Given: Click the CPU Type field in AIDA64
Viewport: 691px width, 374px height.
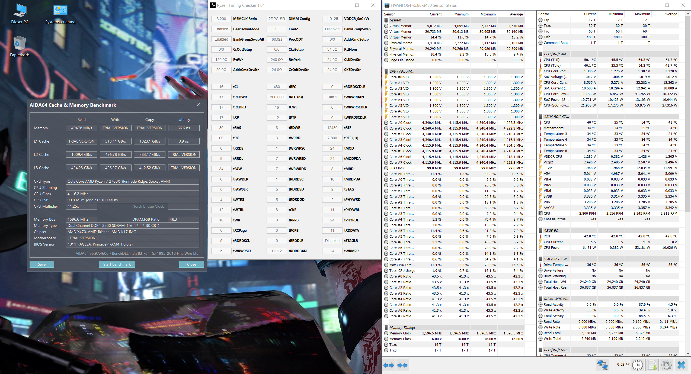Looking at the screenshot, I should pos(133,181).
